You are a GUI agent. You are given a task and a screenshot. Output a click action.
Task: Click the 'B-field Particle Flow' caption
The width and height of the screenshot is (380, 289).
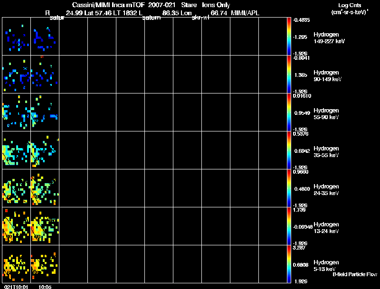(x=355, y=274)
